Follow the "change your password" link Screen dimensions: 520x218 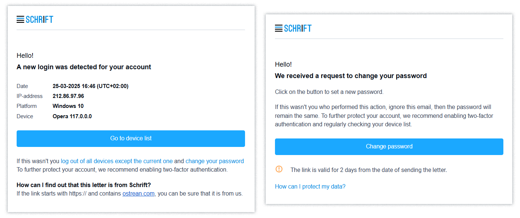[214, 161]
